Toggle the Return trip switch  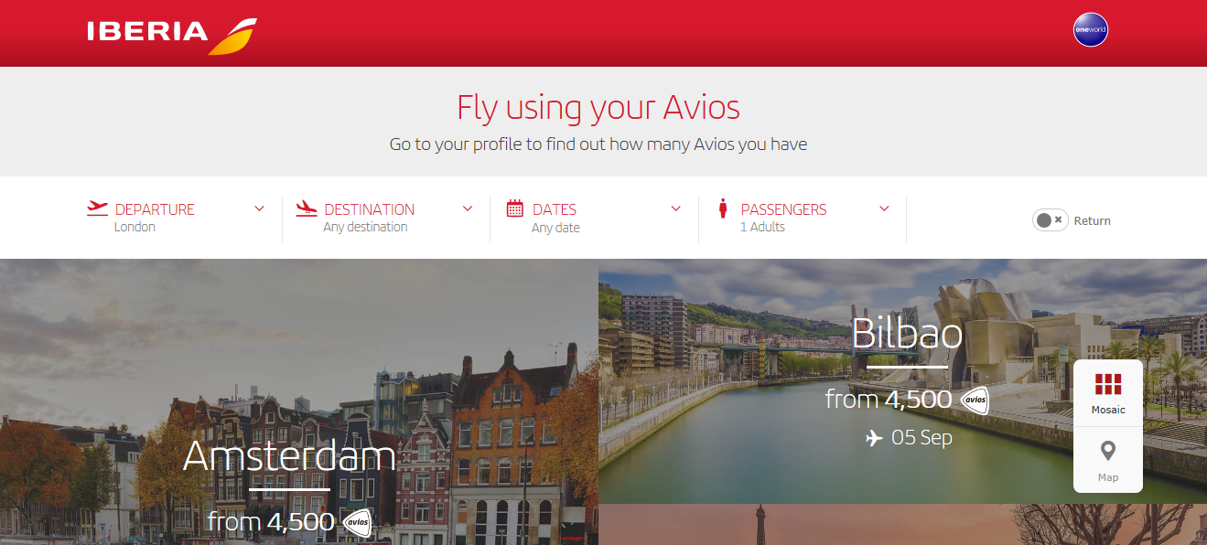pos(1050,220)
